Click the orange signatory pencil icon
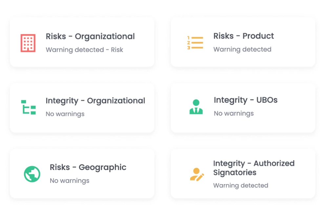328x211 pixels. (197, 174)
